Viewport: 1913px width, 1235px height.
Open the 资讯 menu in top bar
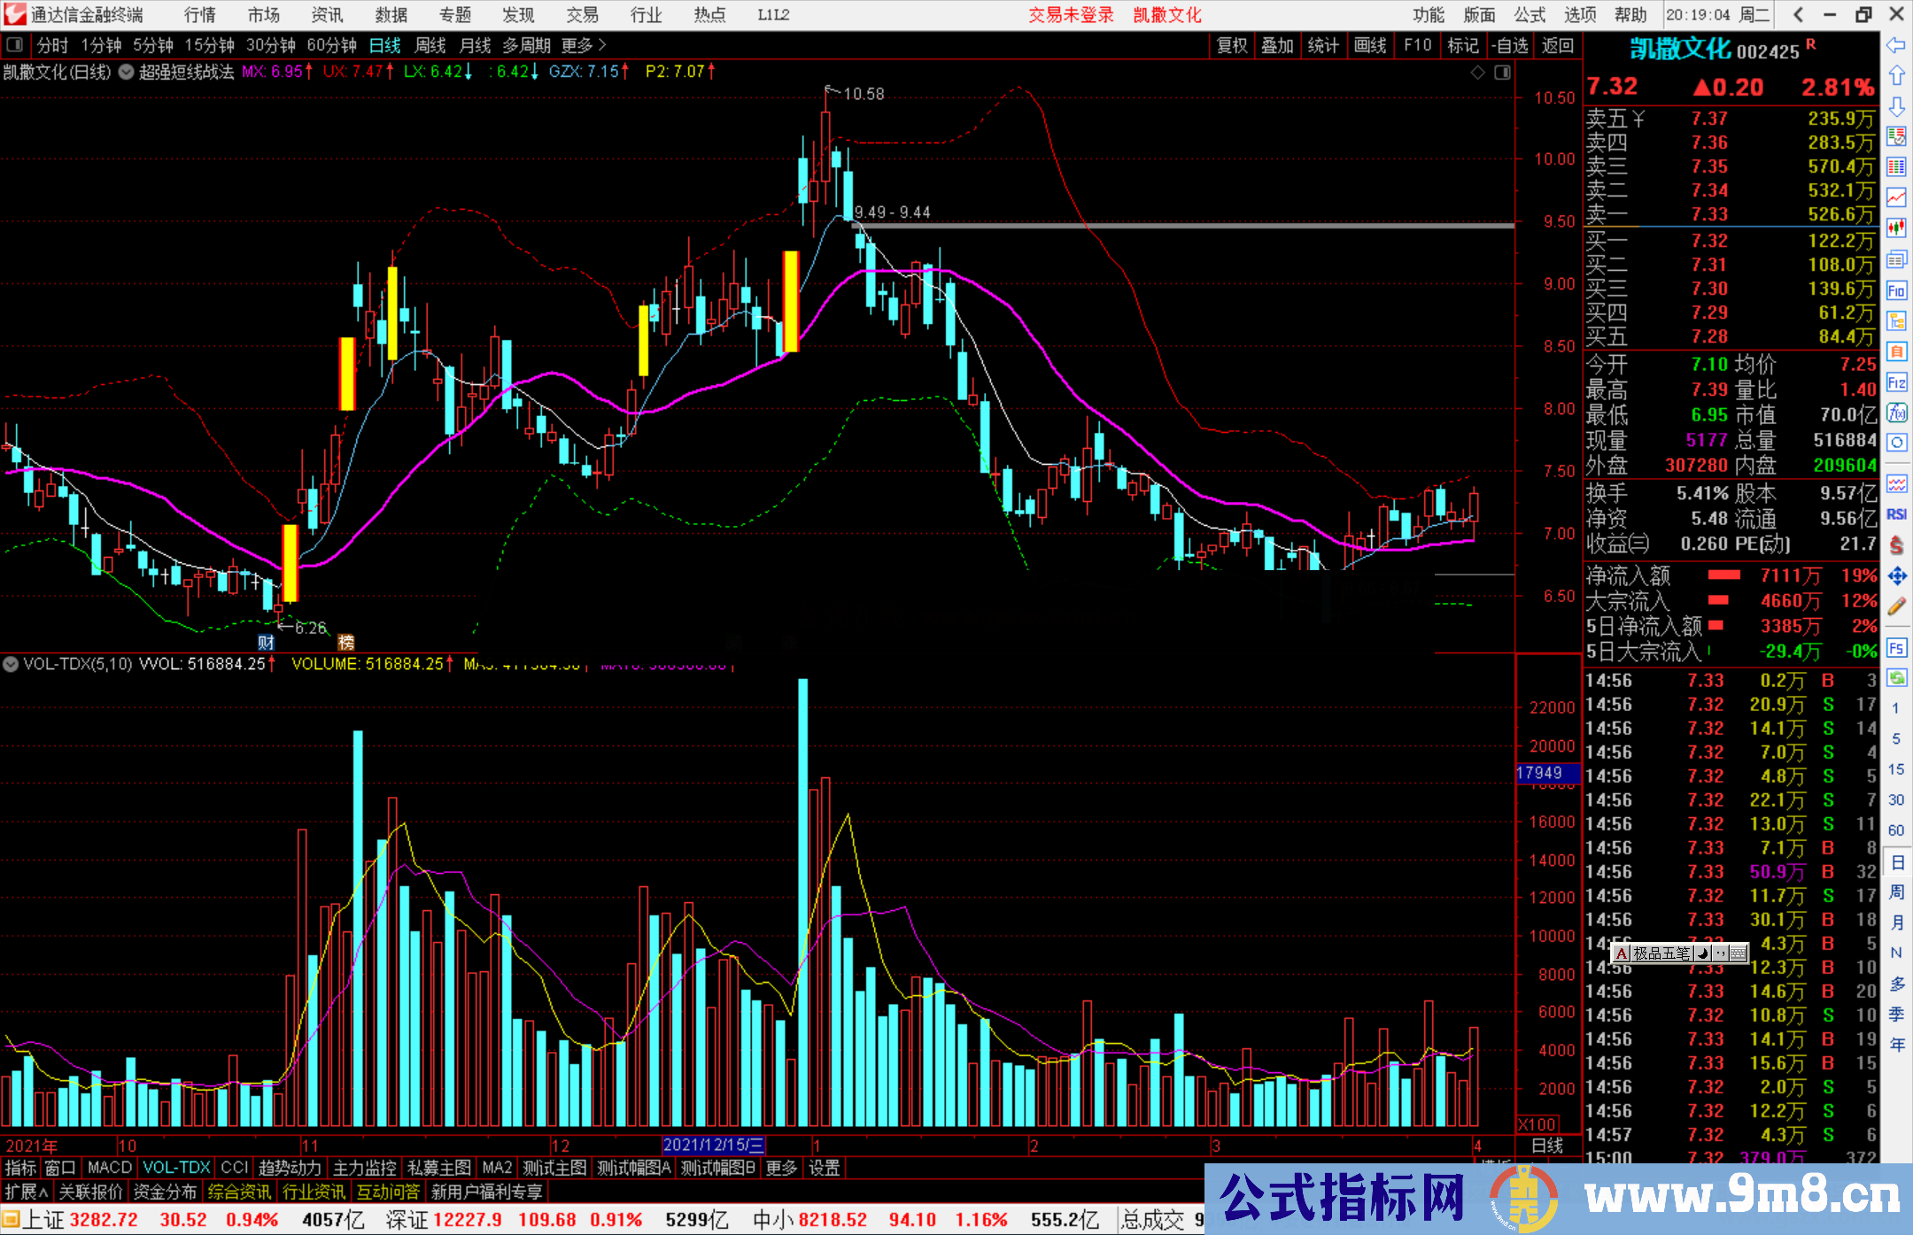pos(327,15)
